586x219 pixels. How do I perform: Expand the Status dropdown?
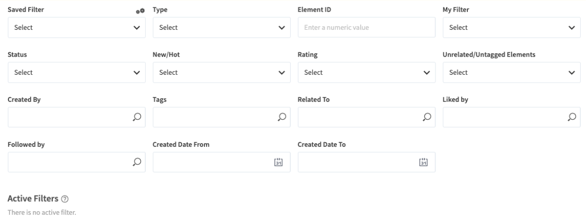click(x=76, y=73)
